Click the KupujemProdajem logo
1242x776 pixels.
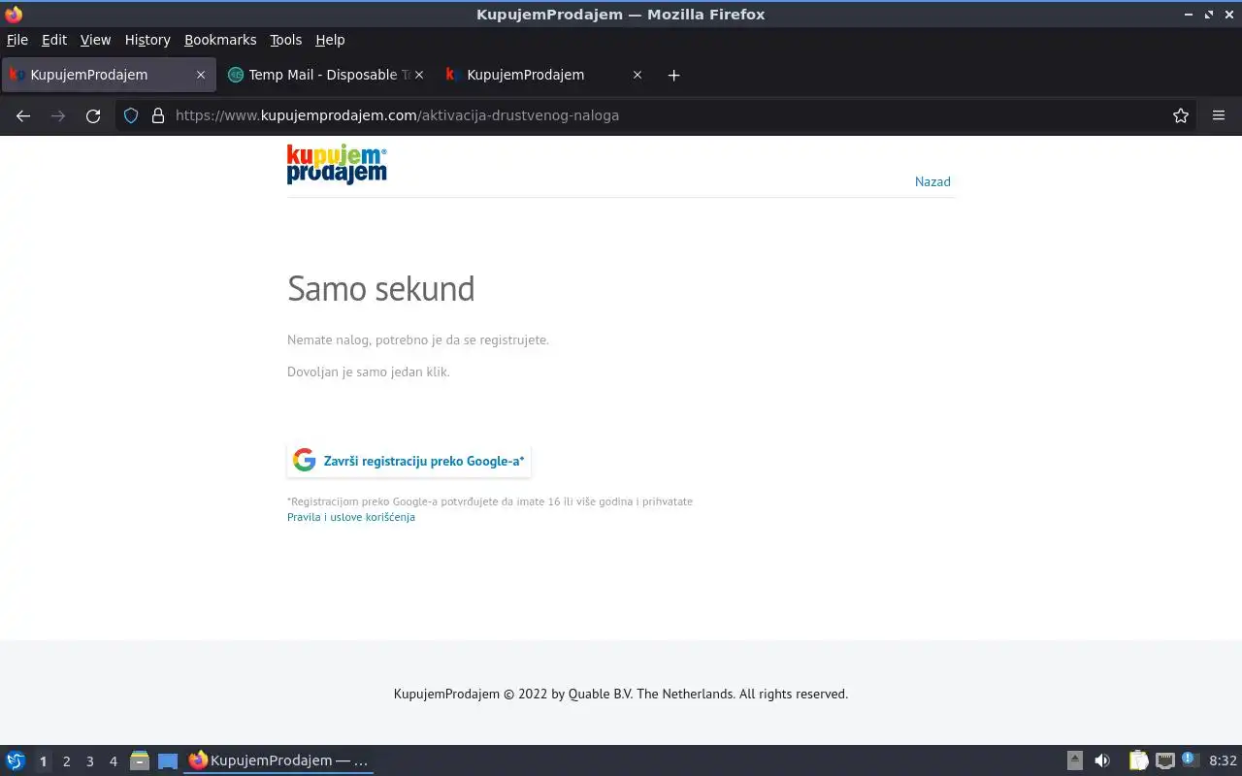pos(337,164)
